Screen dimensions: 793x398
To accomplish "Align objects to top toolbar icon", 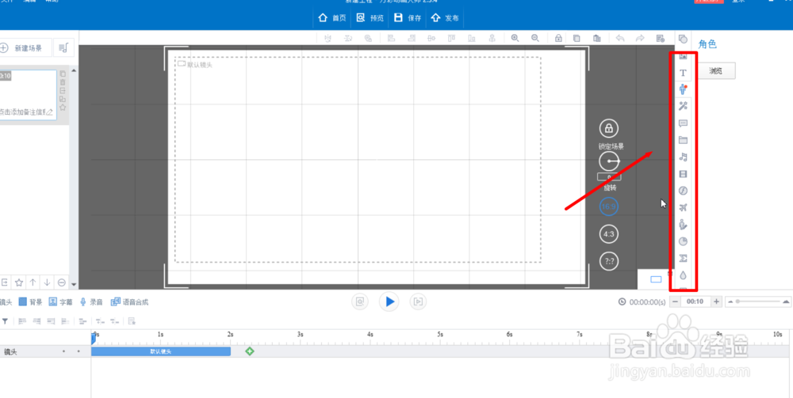I will coord(452,38).
